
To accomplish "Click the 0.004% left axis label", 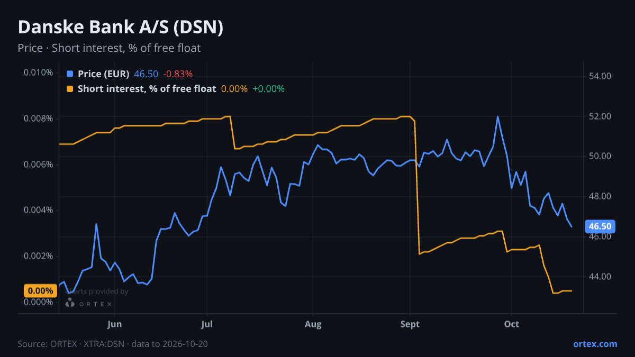I will tap(38, 210).
